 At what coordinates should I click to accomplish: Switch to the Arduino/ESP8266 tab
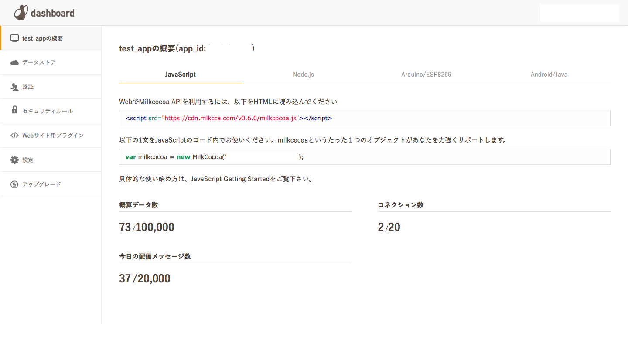[x=426, y=75]
